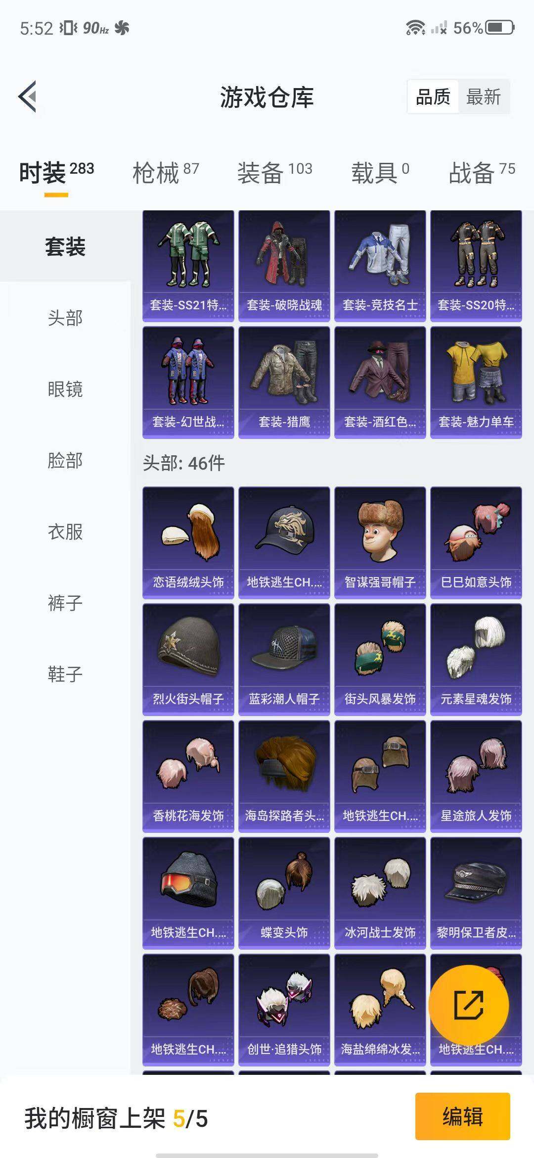
Task: Open the 黎明保卫者 cap item
Action: [x=476, y=893]
